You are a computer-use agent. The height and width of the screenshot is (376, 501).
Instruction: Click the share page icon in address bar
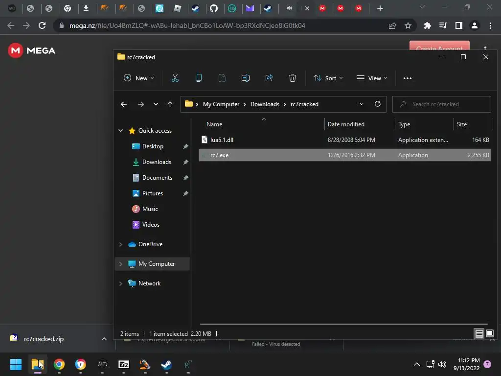click(392, 25)
